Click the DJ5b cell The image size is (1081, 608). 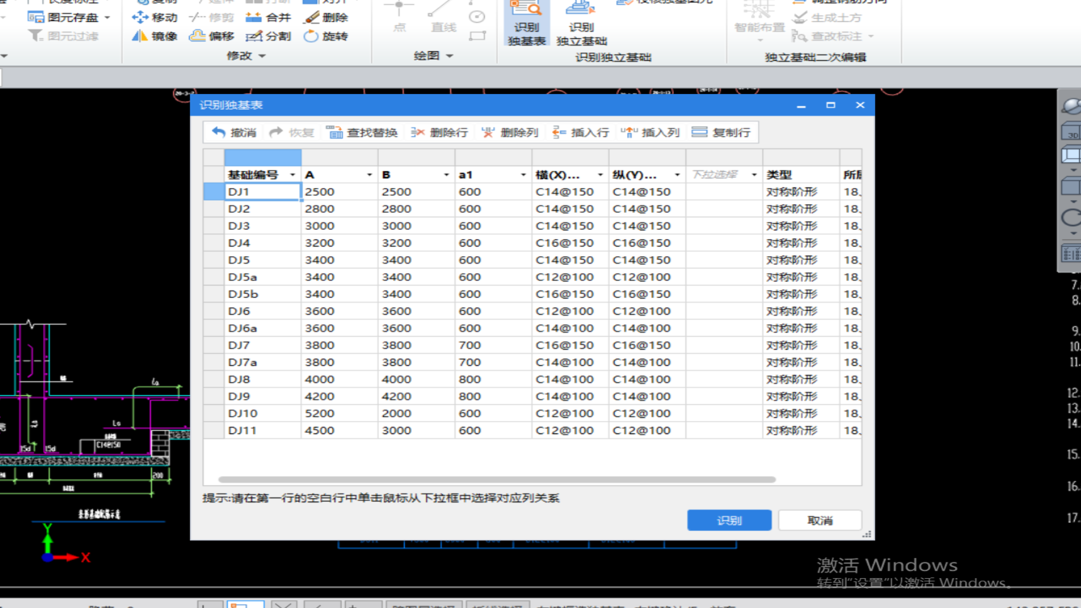tap(262, 294)
